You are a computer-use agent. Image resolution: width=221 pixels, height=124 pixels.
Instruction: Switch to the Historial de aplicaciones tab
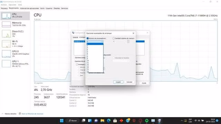pos(29,8)
